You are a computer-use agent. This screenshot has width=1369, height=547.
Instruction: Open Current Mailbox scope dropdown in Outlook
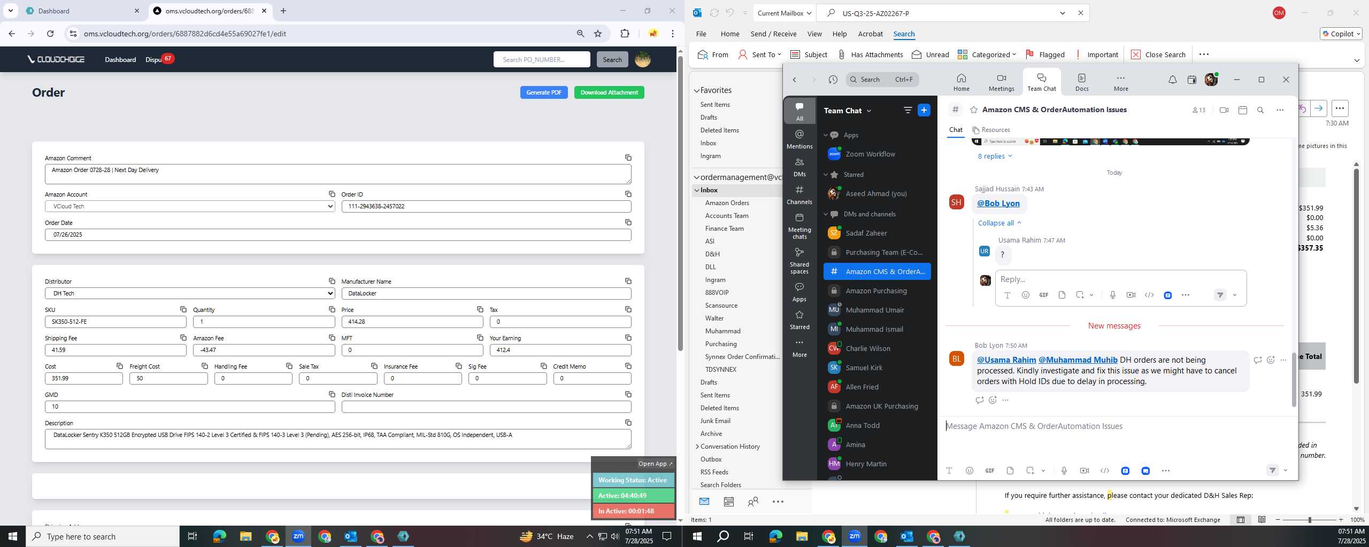pos(784,13)
